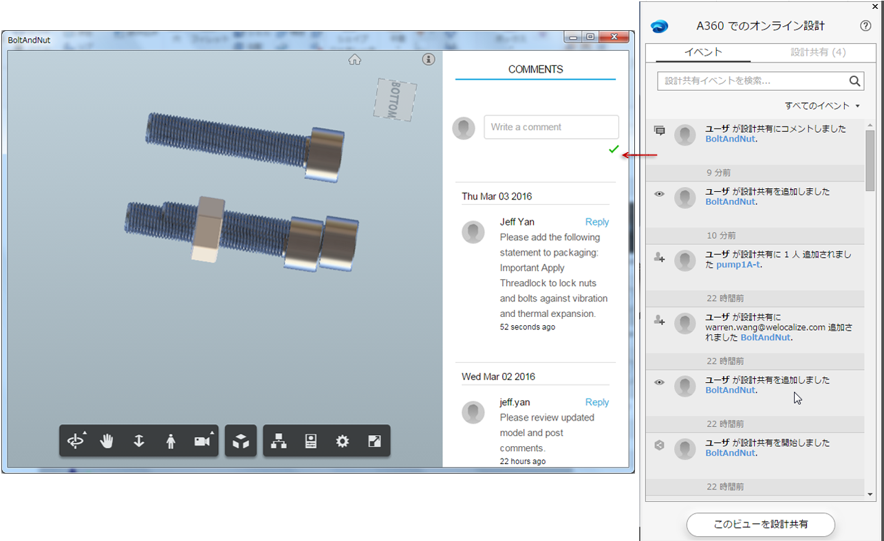The height and width of the screenshot is (541, 884).
Task: Click the BOTTOM face of the view cube
Action: [396, 100]
